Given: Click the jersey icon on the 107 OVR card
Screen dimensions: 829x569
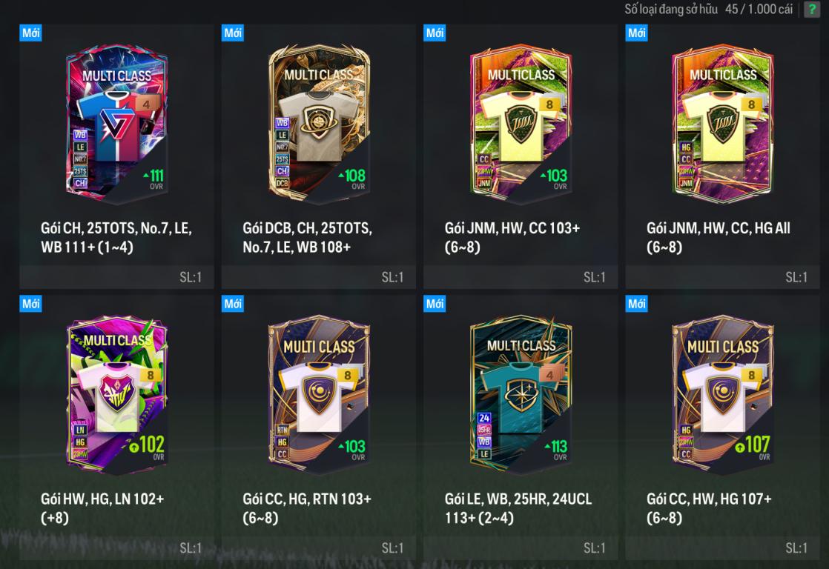Looking at the screenshot, I should coord(723,396).
